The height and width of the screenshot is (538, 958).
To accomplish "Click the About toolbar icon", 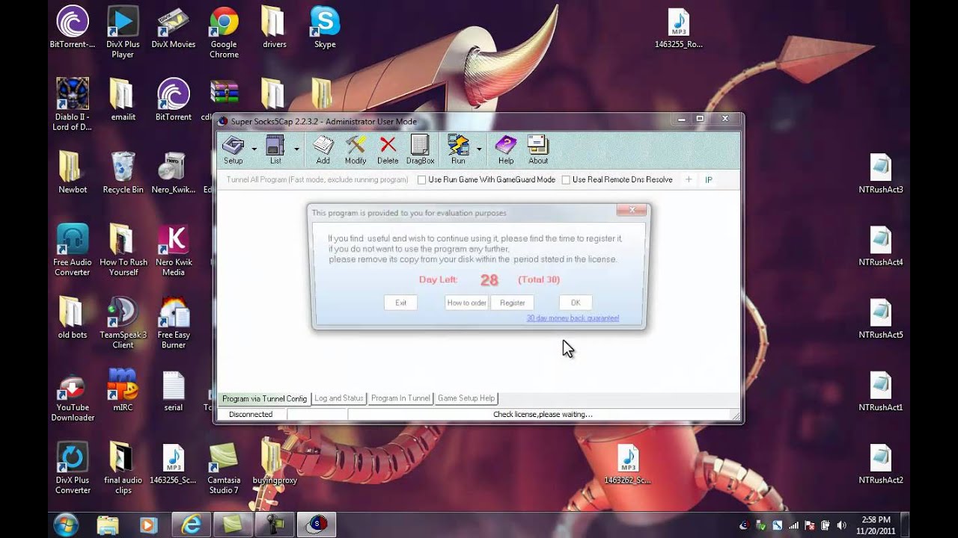I will (x=538, y=150).
